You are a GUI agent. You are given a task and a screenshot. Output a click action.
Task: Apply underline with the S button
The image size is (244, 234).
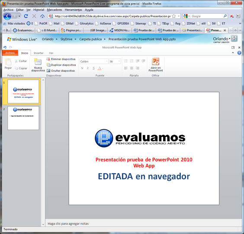[93, 68]
